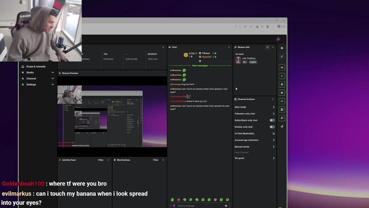Expand Set goals option
This screenshot has height=208, width=369.
click(274, 158)
